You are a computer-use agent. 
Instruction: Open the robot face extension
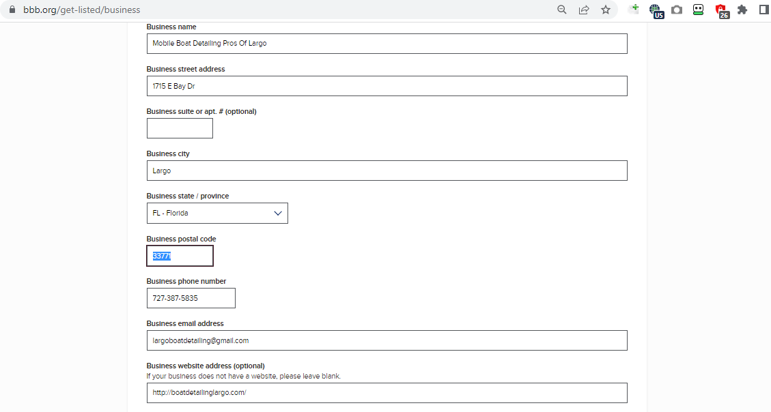tap(698, 10)
